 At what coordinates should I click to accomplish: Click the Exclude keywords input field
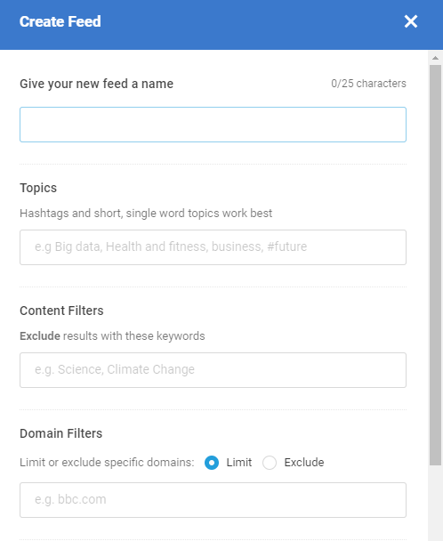[x=213, y=370]
